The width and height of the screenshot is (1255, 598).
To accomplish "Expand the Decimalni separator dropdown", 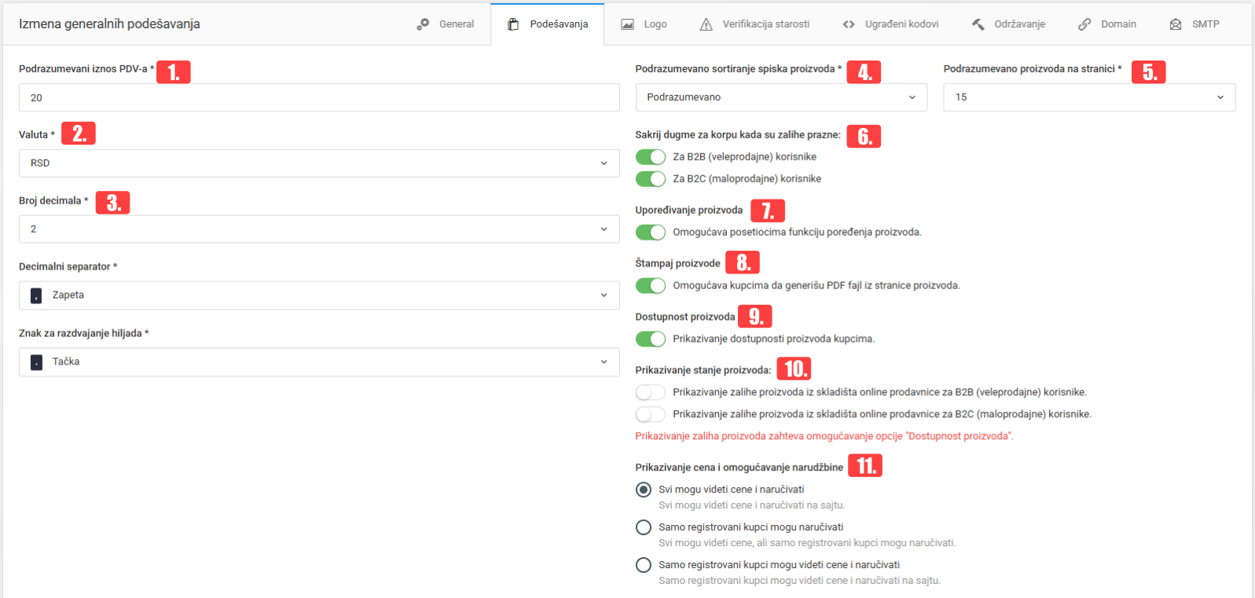I will coord(319,295).
